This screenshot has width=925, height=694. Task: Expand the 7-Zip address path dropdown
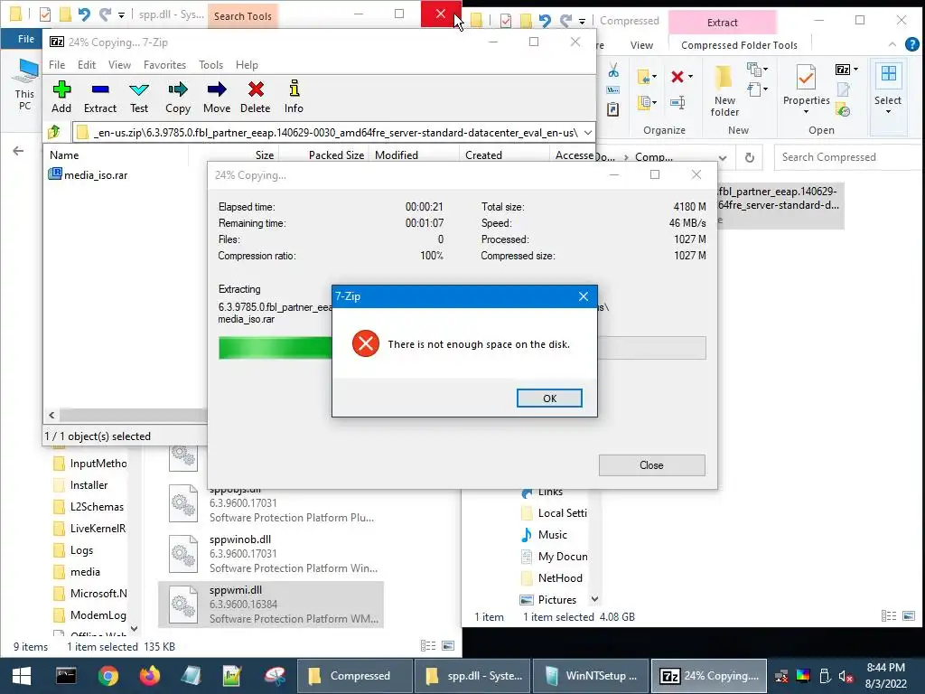(x=587, y=132)
